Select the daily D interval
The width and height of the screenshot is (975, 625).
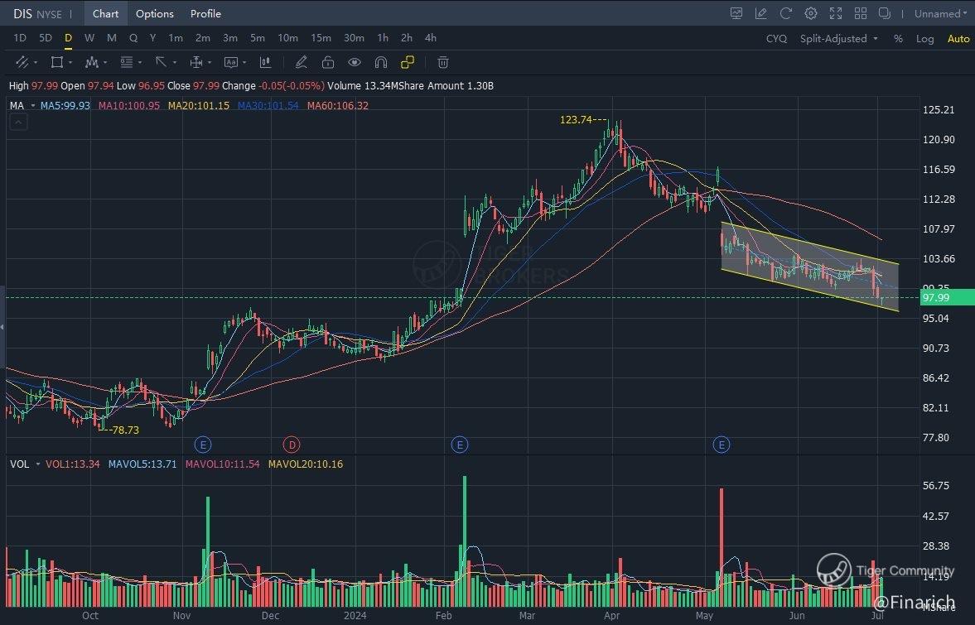tap(69, 38)
